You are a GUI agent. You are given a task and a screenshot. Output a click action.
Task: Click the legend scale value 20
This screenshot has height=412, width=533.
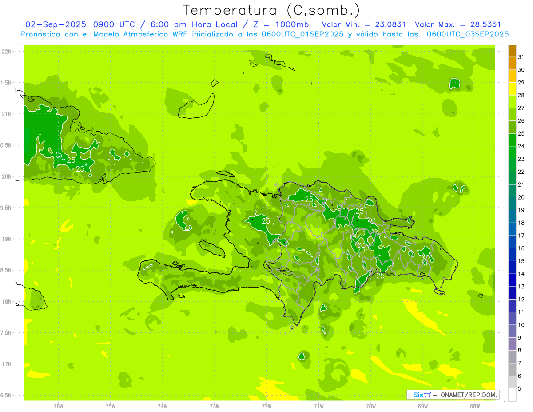pyautogui.click(x=521, y=197)
